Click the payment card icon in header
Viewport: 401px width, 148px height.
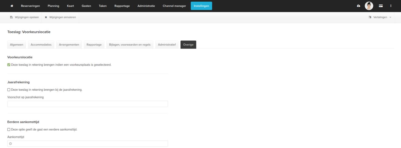coord(380,6)
